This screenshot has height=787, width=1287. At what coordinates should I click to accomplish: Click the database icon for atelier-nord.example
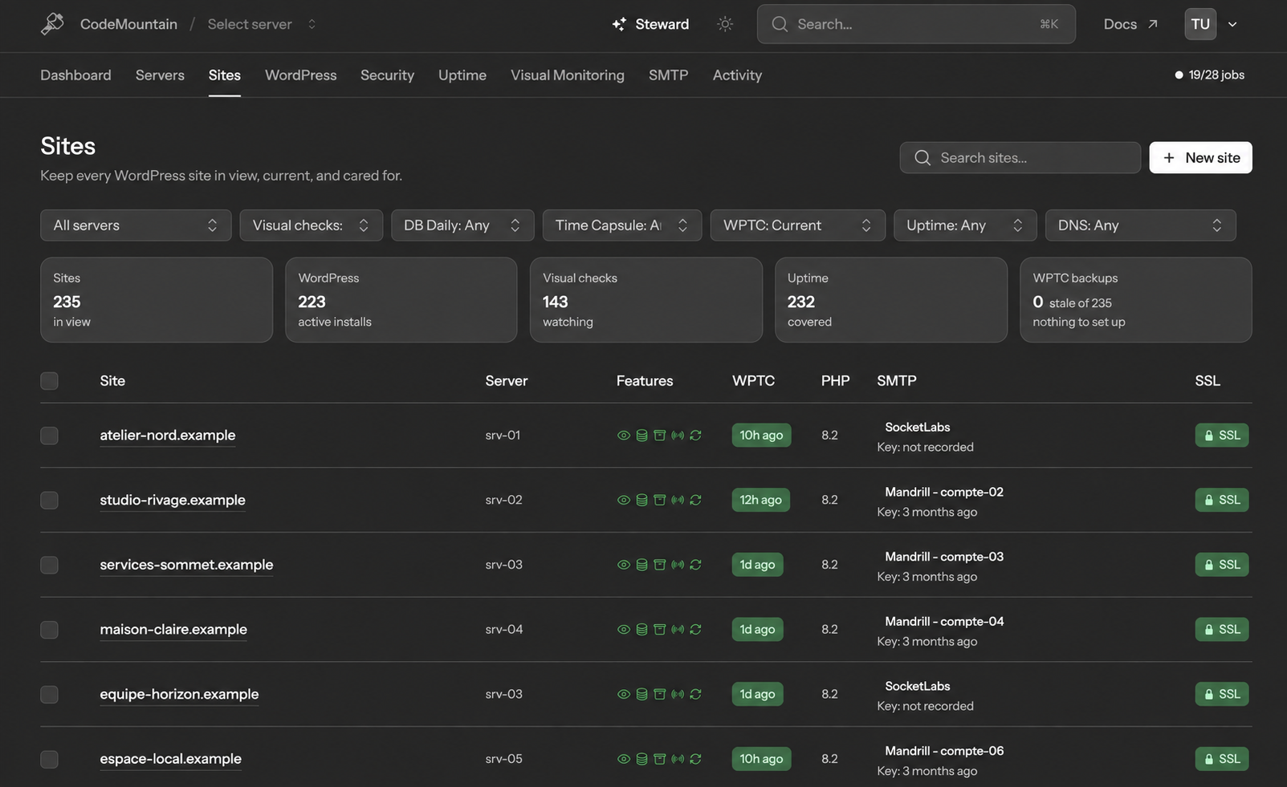click(x=641, y=436)
